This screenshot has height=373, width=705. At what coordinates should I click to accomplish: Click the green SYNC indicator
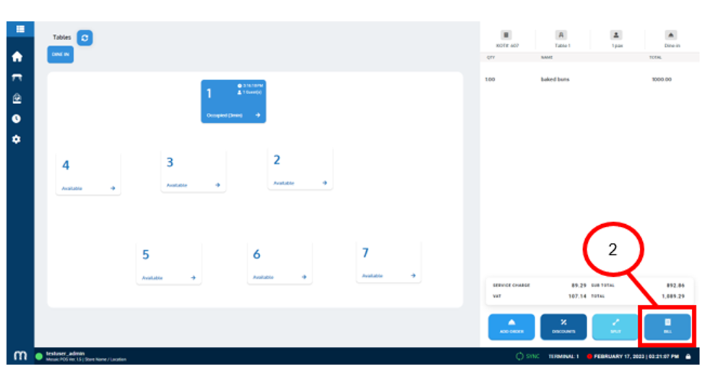tap(529, 356)
